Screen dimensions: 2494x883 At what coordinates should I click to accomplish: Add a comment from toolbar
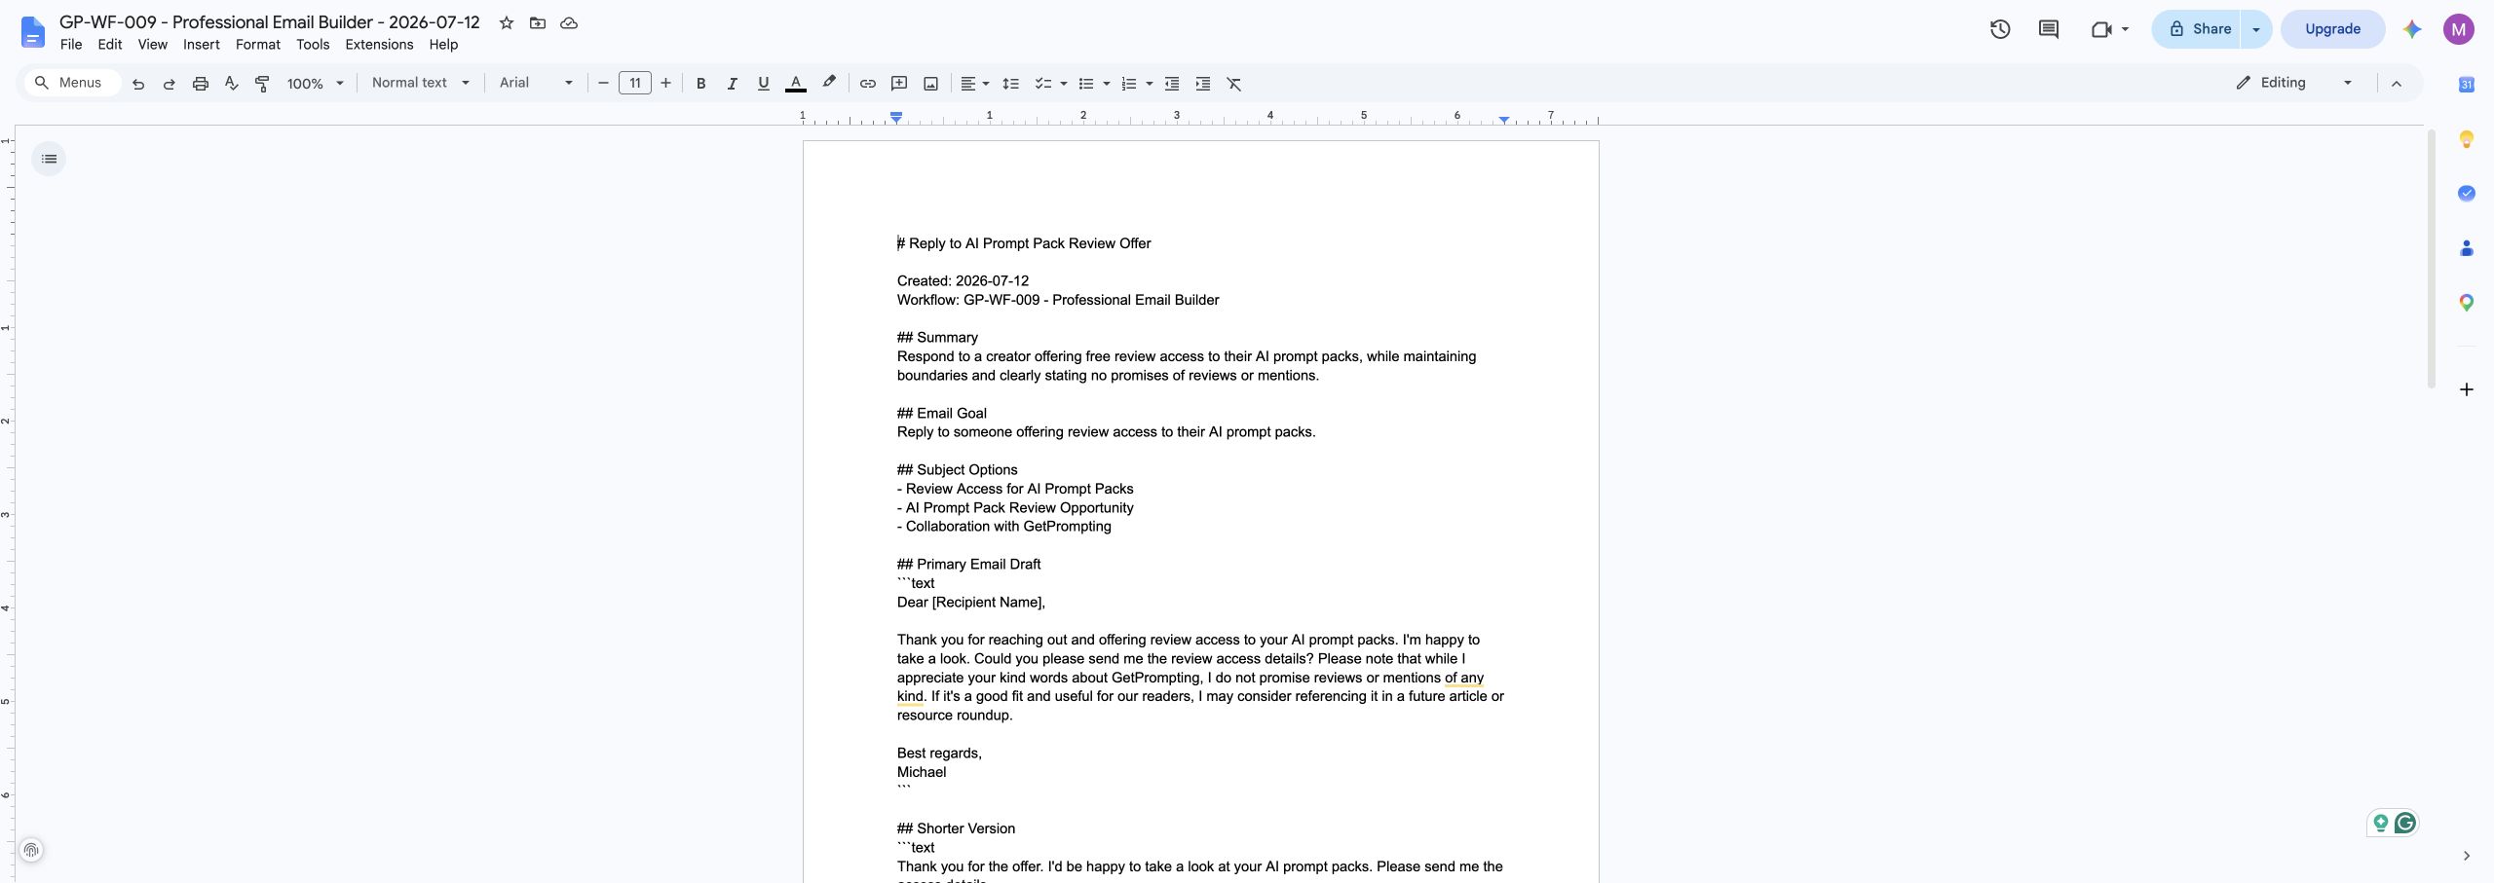899,84
